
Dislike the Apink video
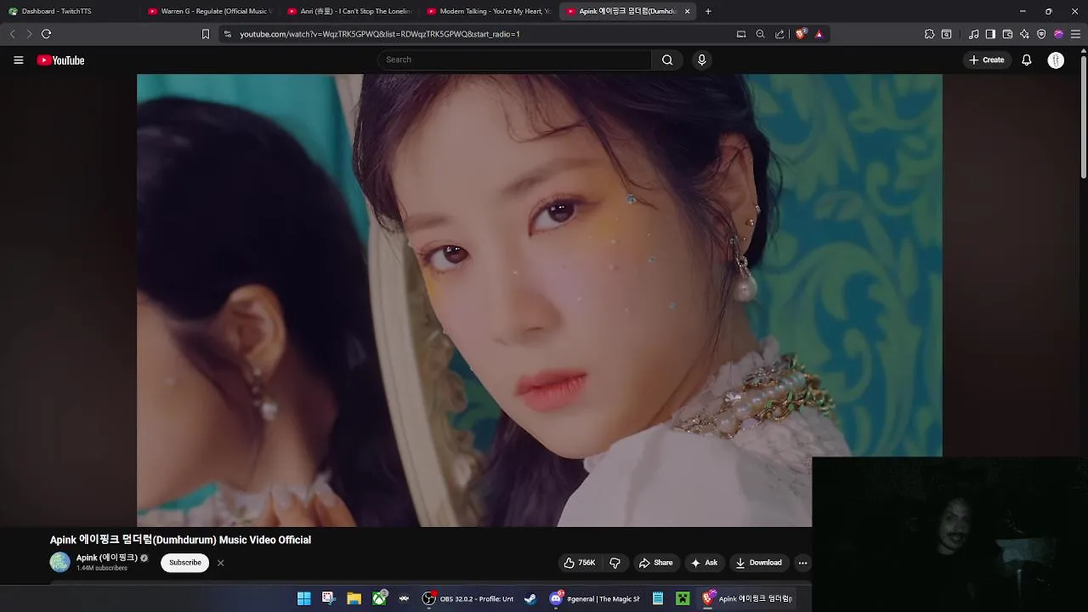615,563
